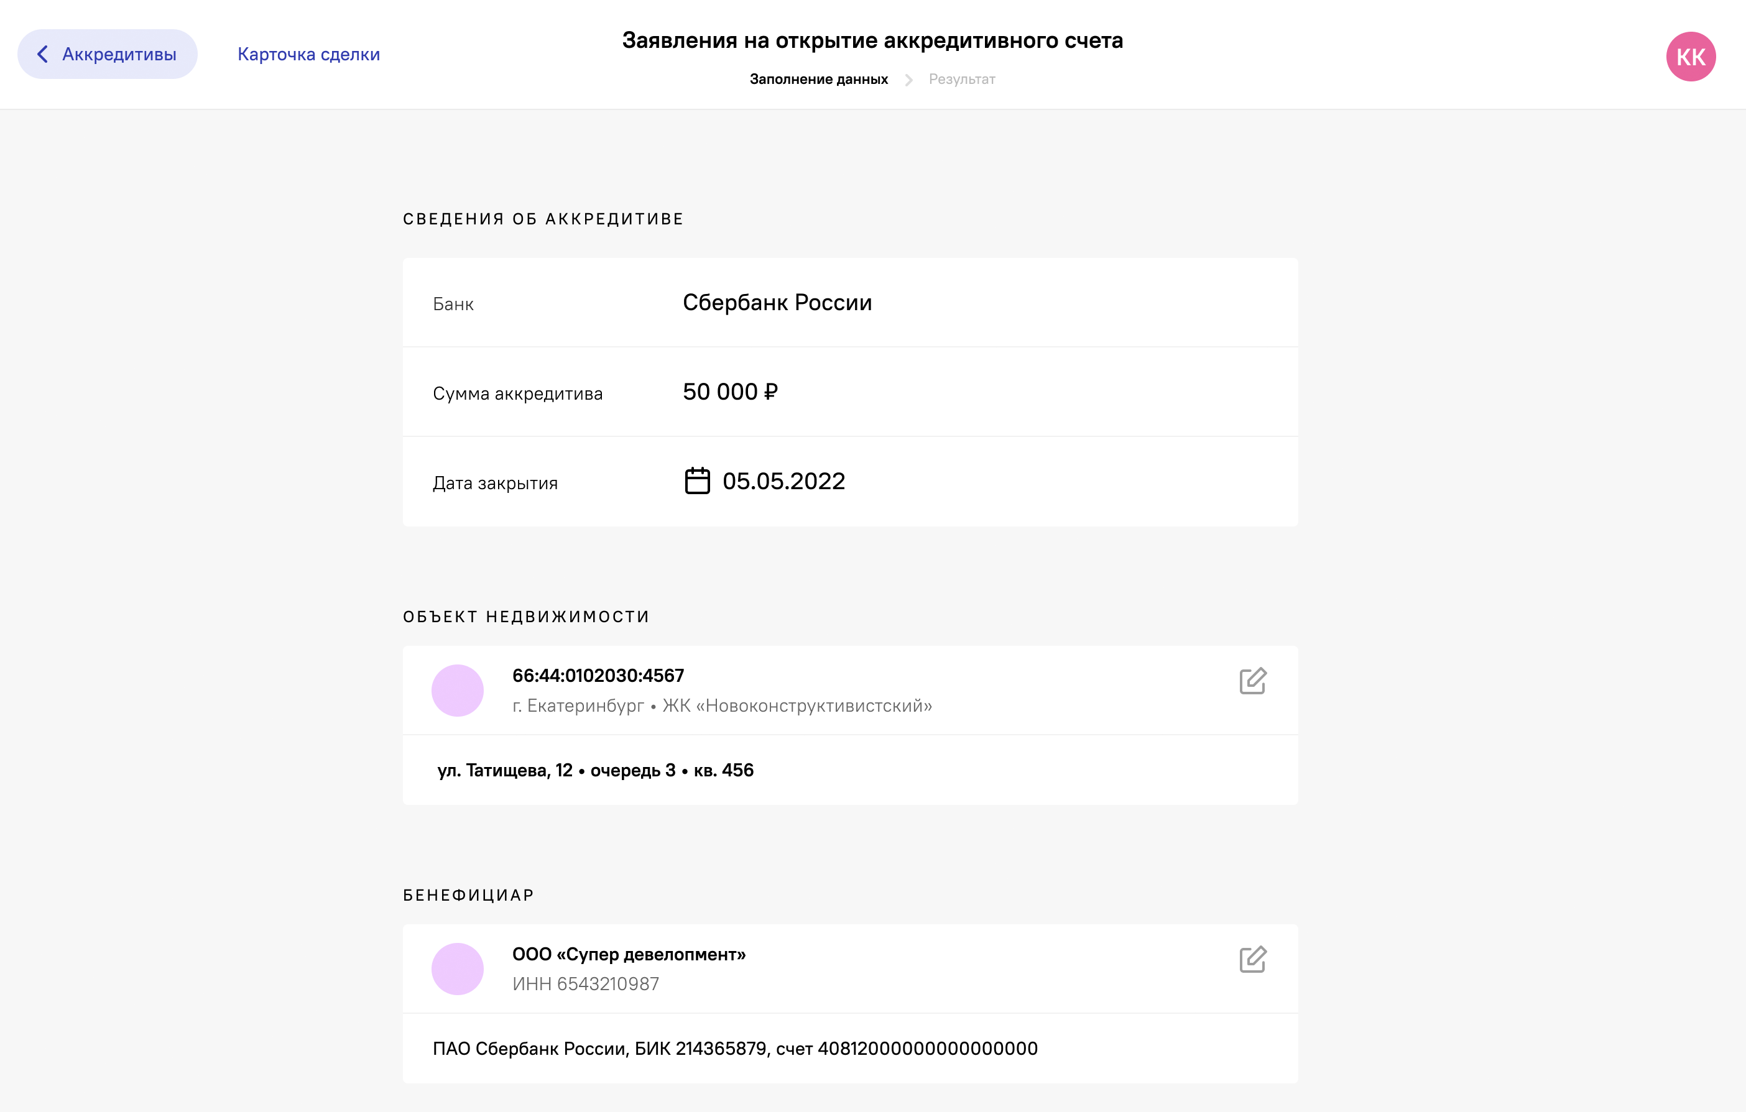
Task: Click the Бенефициар section heading
Action: 468,895
